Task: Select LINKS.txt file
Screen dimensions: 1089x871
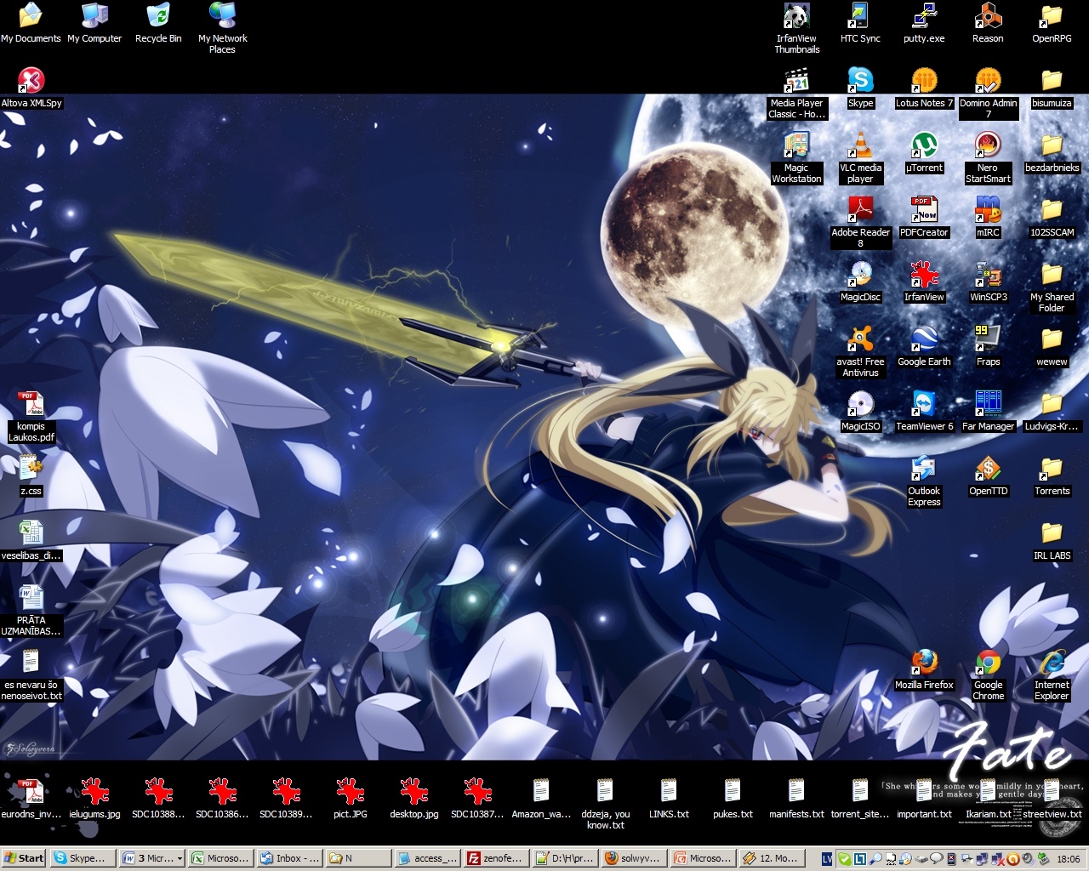Action: (x=669, y=799)
